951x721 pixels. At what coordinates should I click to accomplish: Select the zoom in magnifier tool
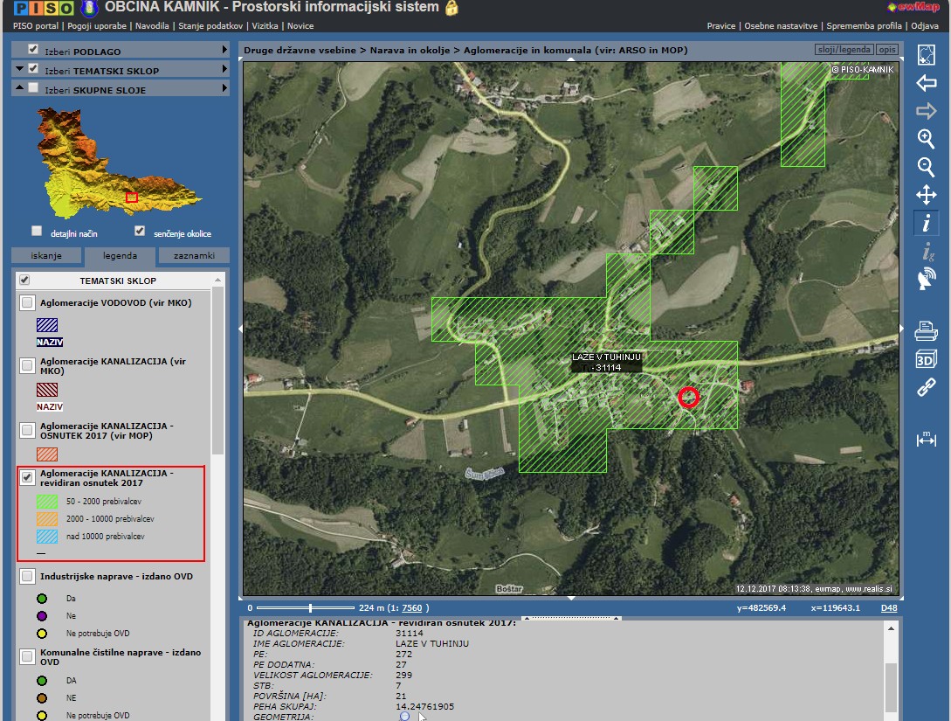click(x=926, y=138)
